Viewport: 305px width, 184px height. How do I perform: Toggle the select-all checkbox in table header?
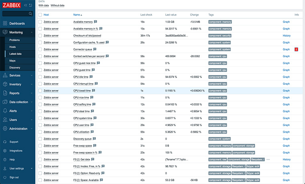click(x=40, y=15)
